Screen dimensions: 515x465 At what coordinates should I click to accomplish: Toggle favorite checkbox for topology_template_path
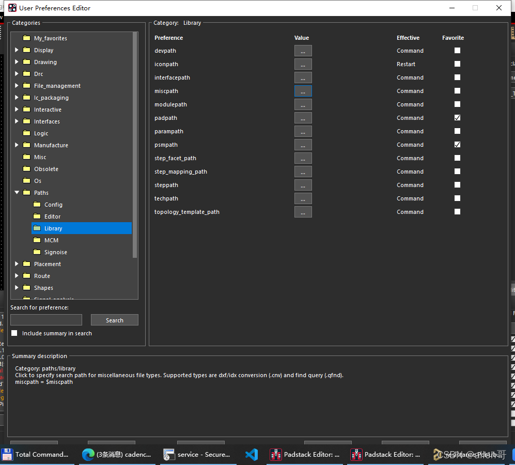coord(457,212)
